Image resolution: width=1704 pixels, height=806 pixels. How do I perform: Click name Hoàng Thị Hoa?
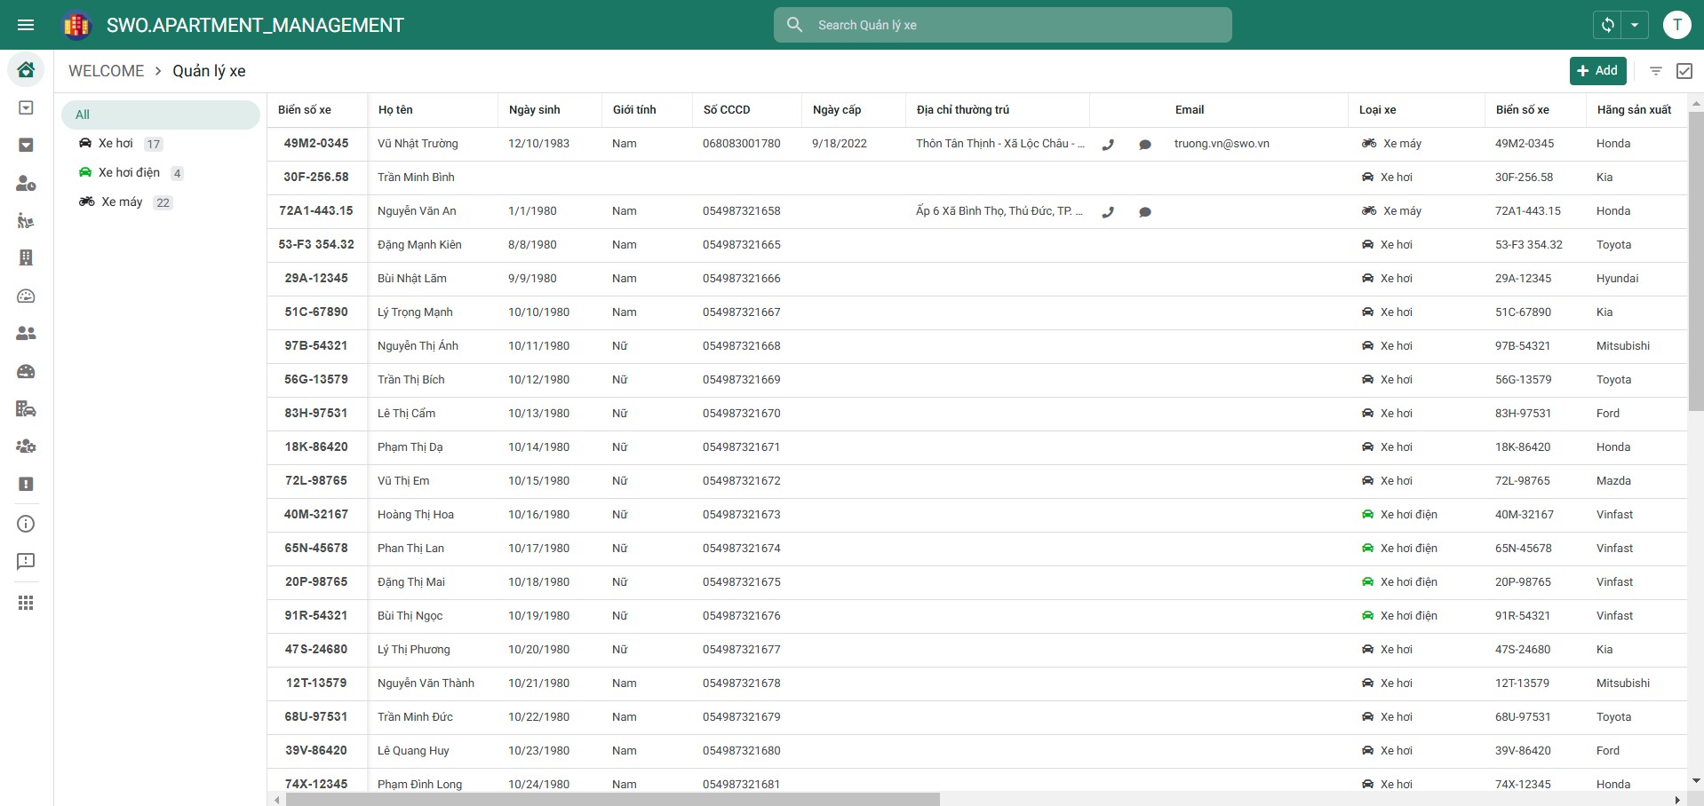pos(416,515)
